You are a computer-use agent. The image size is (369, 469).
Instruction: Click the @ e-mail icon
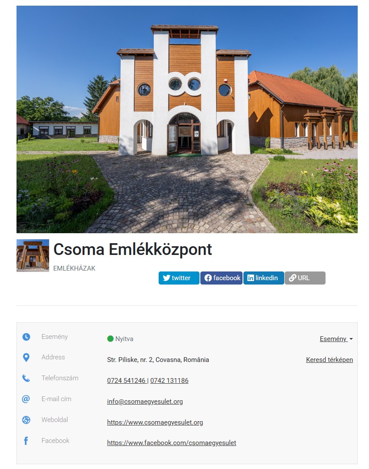tap(26, 399)
